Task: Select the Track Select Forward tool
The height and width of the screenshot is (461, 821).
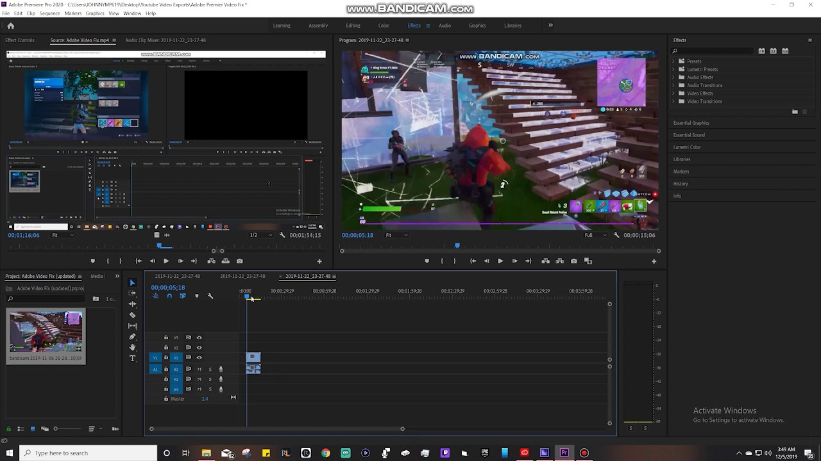Action: pos(133,293)
